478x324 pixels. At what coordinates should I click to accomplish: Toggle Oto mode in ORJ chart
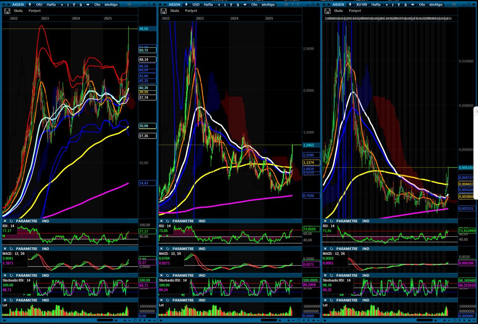point(97,4)
